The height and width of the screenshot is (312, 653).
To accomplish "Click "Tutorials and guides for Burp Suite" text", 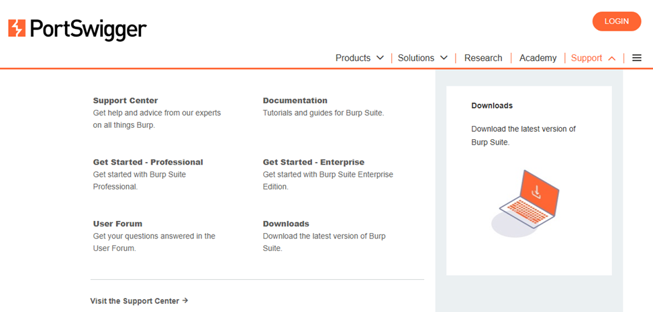I will pyautogui.click(x=323, y=112).
